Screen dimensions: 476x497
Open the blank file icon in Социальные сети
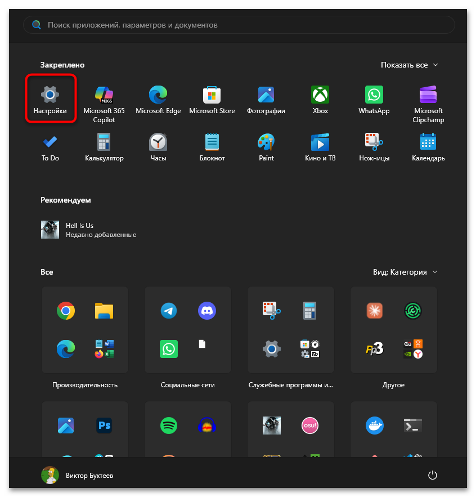(x=202, y=344)
